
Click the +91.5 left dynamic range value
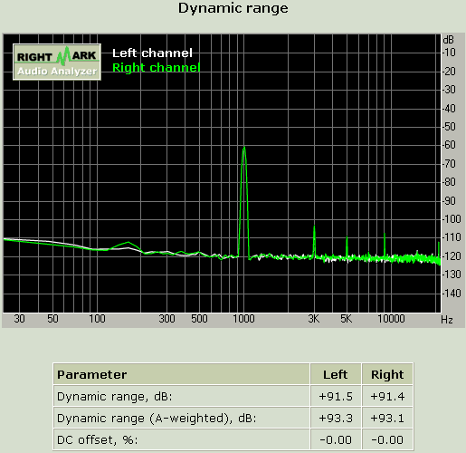point(336,396)
